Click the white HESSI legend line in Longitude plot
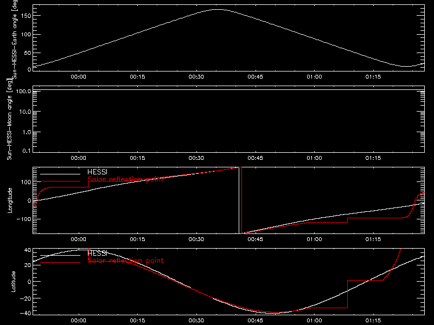This screenshot has width=434, height=325. [x=60, y=174]
